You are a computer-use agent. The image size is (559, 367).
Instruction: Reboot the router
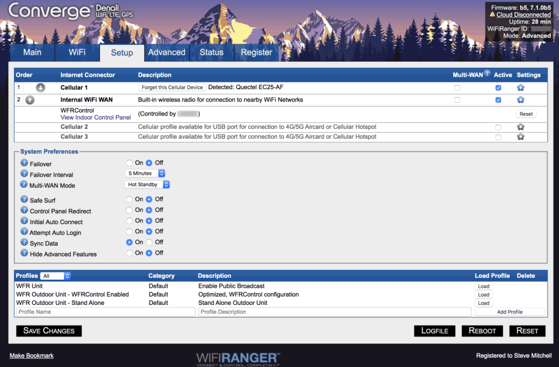[482, 330]
